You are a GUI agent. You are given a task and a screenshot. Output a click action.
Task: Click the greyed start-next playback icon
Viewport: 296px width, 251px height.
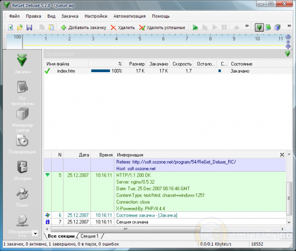[205, 27]
